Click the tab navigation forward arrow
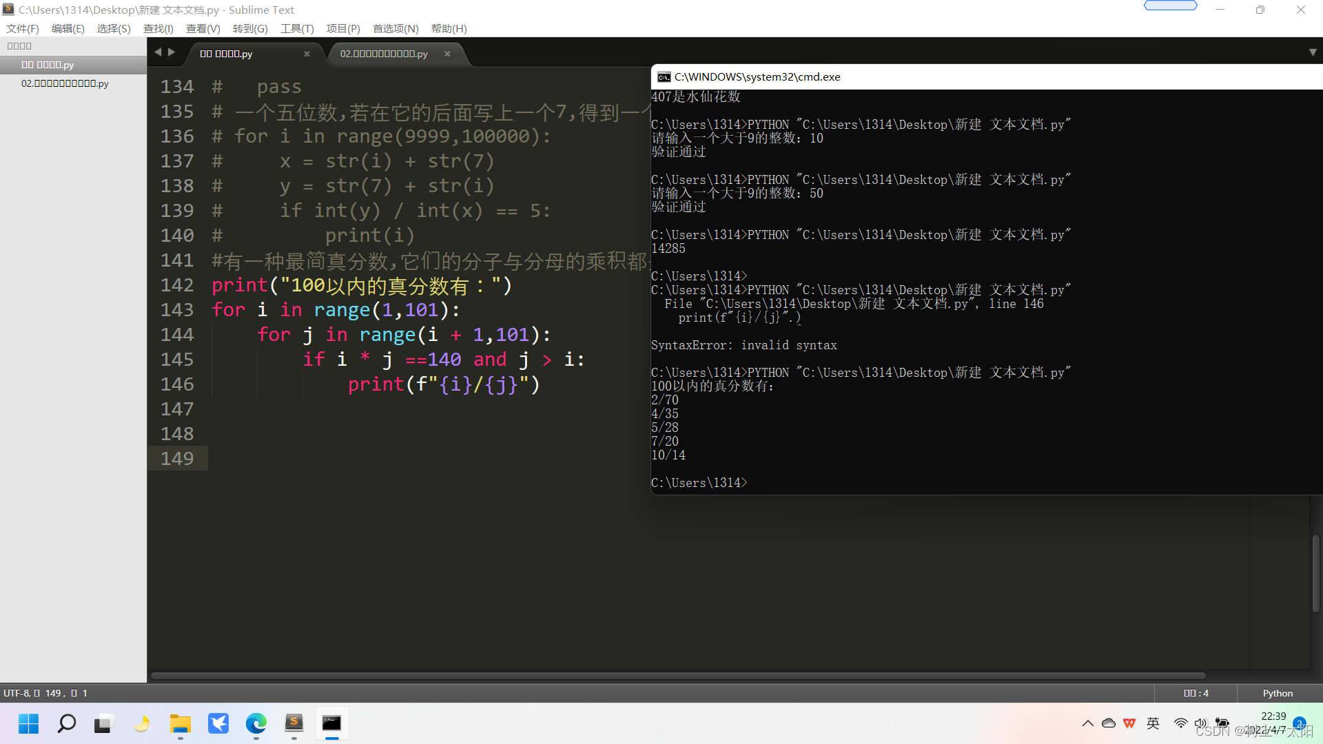This screenshot has width=1323, height=744. pyautogui.click(x=172, y=52)
